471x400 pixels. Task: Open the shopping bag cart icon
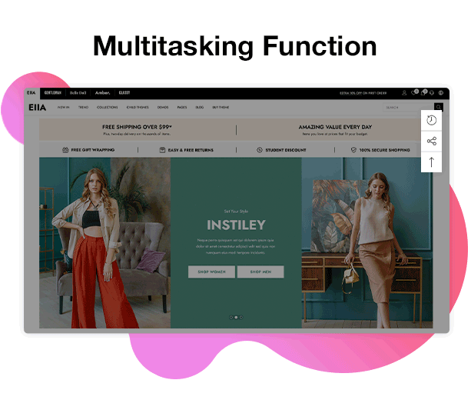[423, 93]
